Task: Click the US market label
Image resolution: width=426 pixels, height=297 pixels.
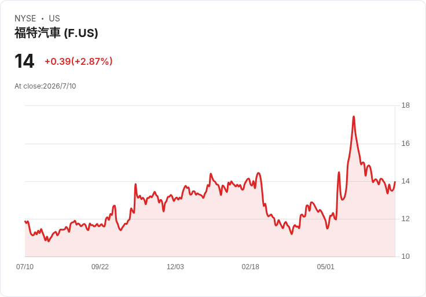Action: pyautogui.click(x=54, y=19)
